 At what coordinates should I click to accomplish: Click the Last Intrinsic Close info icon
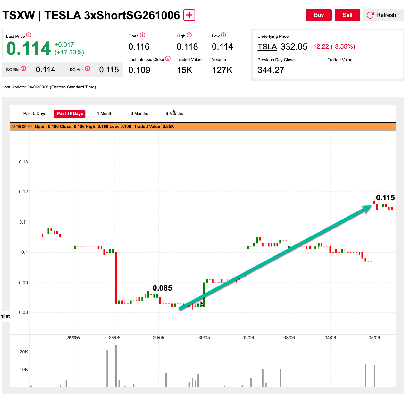(168, 59)
